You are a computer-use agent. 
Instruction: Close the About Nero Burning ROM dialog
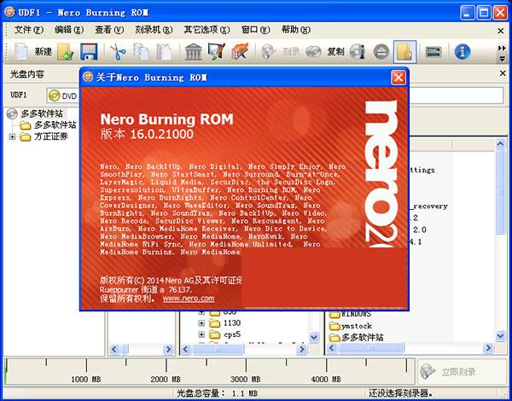point(399,78)
